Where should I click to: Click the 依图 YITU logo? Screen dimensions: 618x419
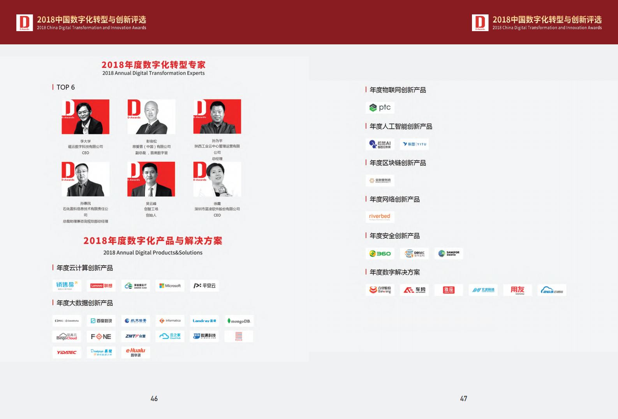tap(414, 144)
